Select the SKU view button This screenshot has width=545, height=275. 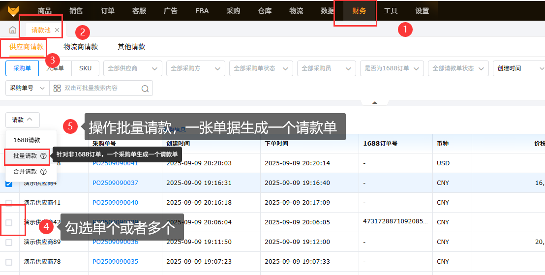click(85, 68)
